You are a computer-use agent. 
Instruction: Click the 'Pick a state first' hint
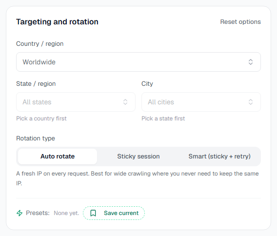click(x=163, y=118)
